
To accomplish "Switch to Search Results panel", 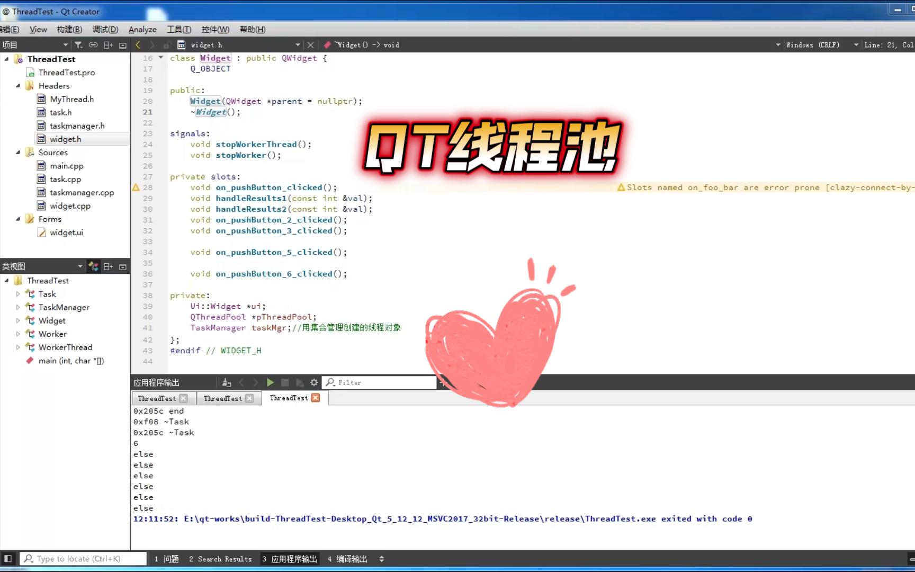I will 221,558.
